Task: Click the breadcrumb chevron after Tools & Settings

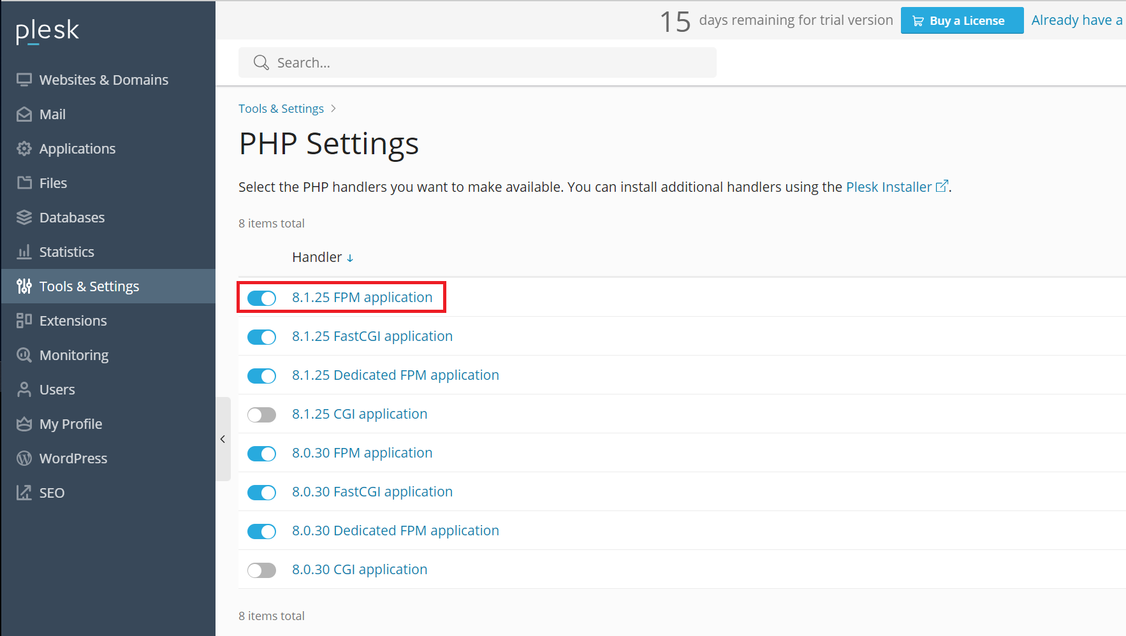Action: pyautogui.click(x=333, y=109)
